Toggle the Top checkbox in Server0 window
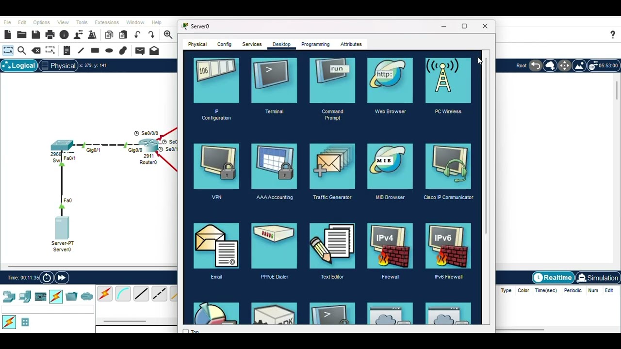Viewport: 621px width, 349px height. coord(186,332)
